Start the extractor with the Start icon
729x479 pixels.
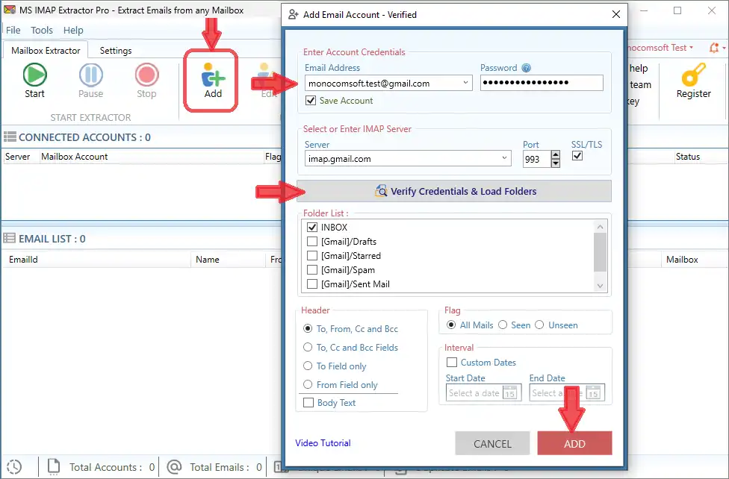tap(35, 75)
